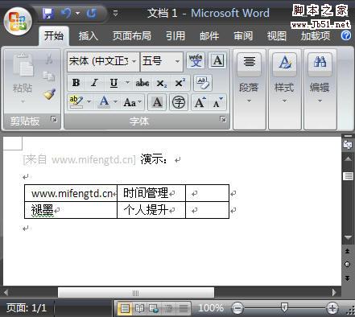The image size is (355, 317).
Task: Open the 字体 dialog launcher
Action: (222, 119)
